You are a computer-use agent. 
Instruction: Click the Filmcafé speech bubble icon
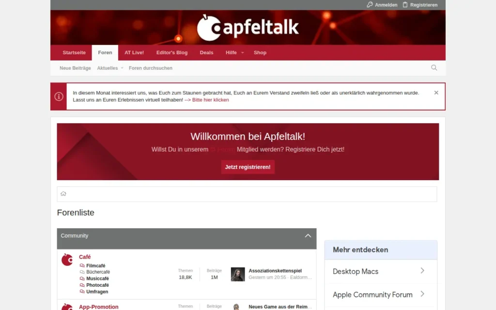[82, 266]
